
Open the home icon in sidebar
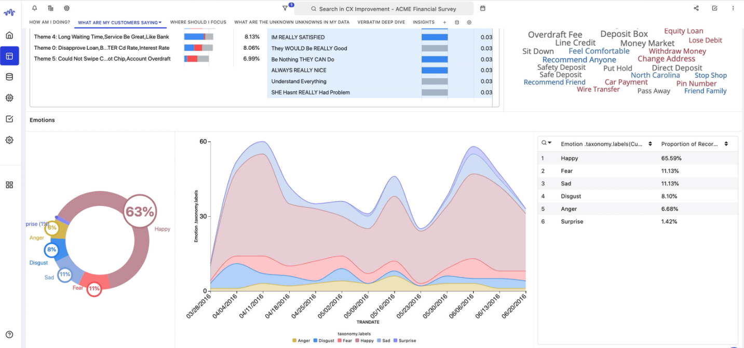pyautogui.click(x=9, y=35)
